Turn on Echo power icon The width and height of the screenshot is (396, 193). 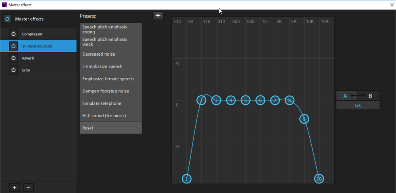click(13, 70)
